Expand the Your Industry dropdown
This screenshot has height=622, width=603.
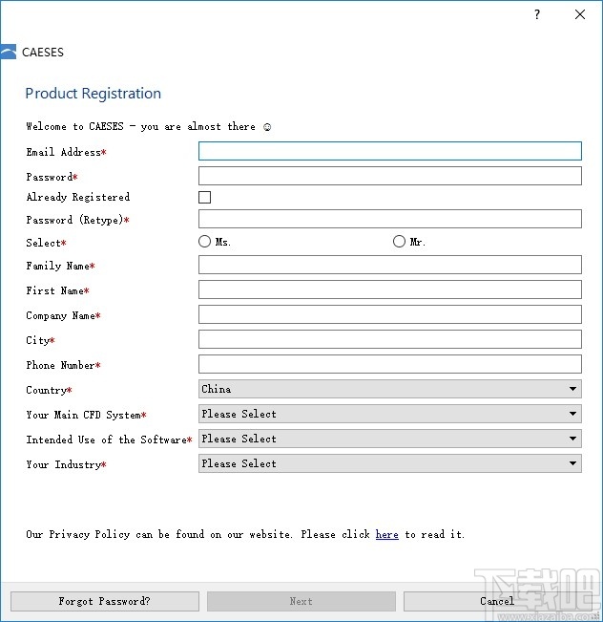(x=389, y=463)
